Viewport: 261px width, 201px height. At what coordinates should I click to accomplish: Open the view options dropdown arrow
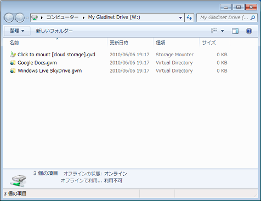click(223, 31)
